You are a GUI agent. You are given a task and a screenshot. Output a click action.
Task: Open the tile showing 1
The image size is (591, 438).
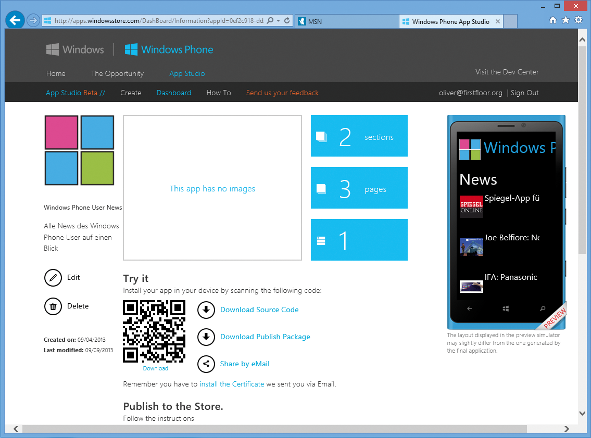click(359, 240)
